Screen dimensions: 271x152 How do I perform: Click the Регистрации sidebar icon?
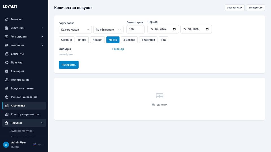click(6, 37)
